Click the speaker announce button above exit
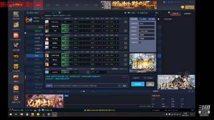Image resolution: width=214 pixels, height=120 pixels. (148, 78)
